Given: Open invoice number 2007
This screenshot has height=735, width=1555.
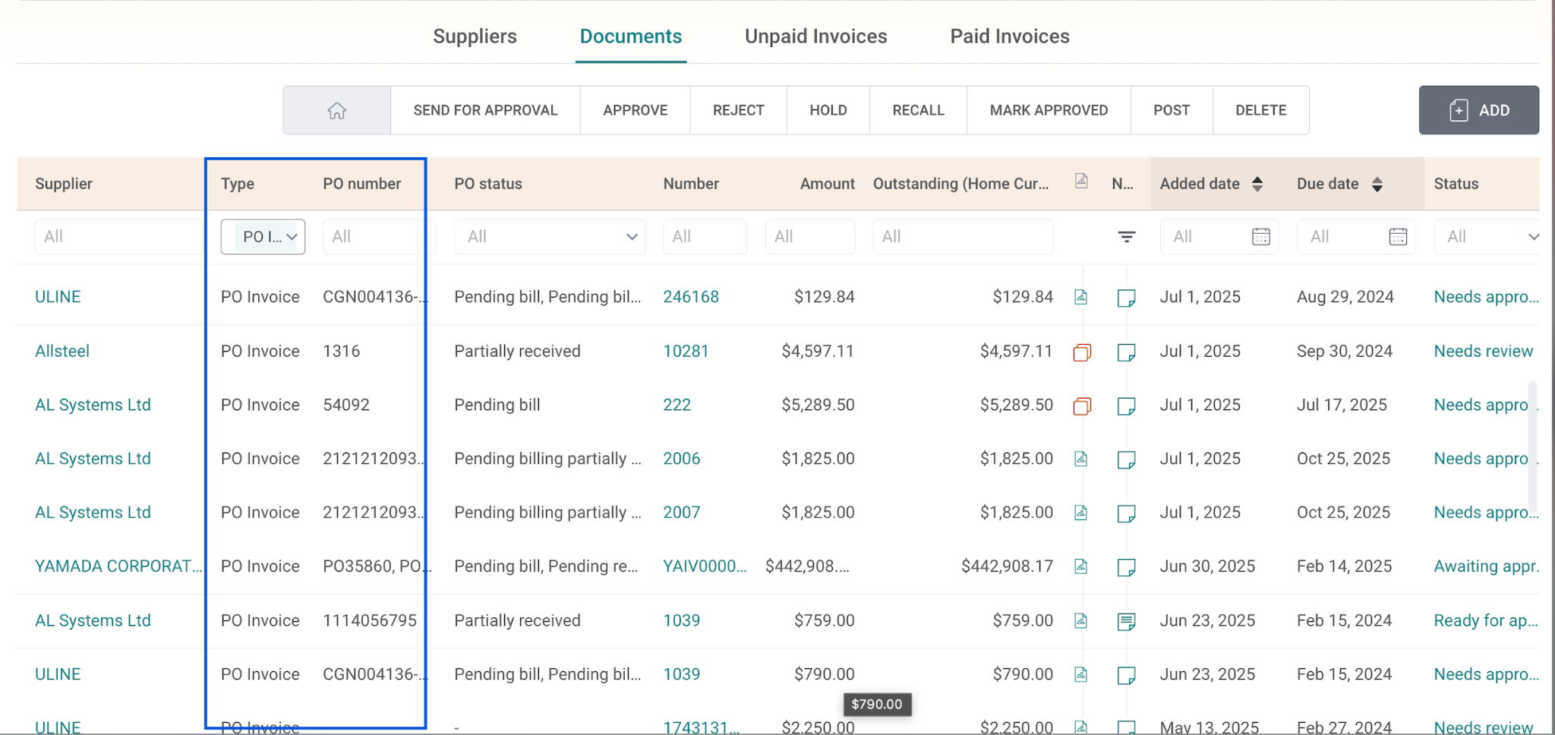Looking at the screenshot, I should click(682, 513).
